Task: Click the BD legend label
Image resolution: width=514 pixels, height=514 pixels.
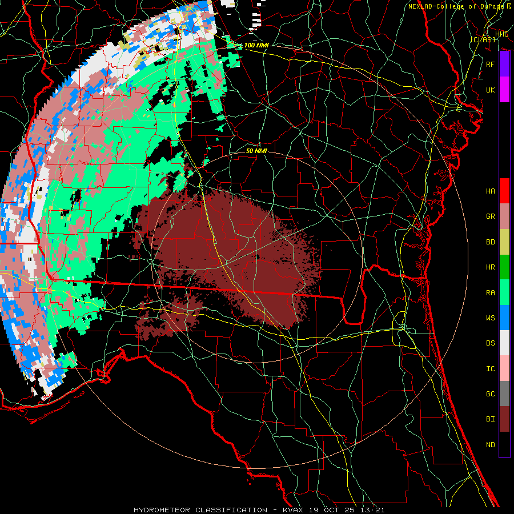Action: pos(491,242)
